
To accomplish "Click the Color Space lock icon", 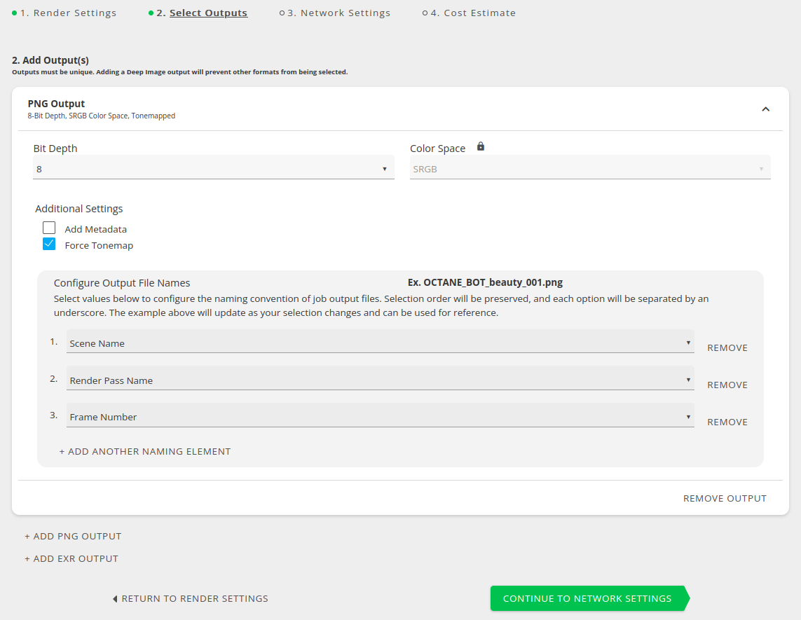I will 480,146.
